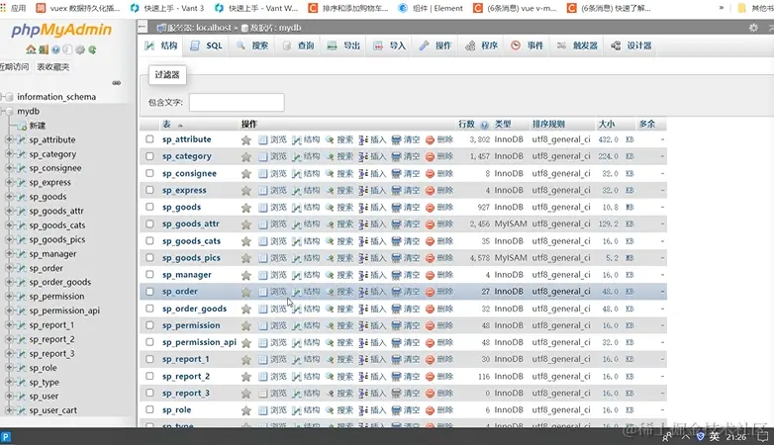774x445 pixels.
Task: Check the sp_order table checkbox
Action: click(x=149, y=291)
